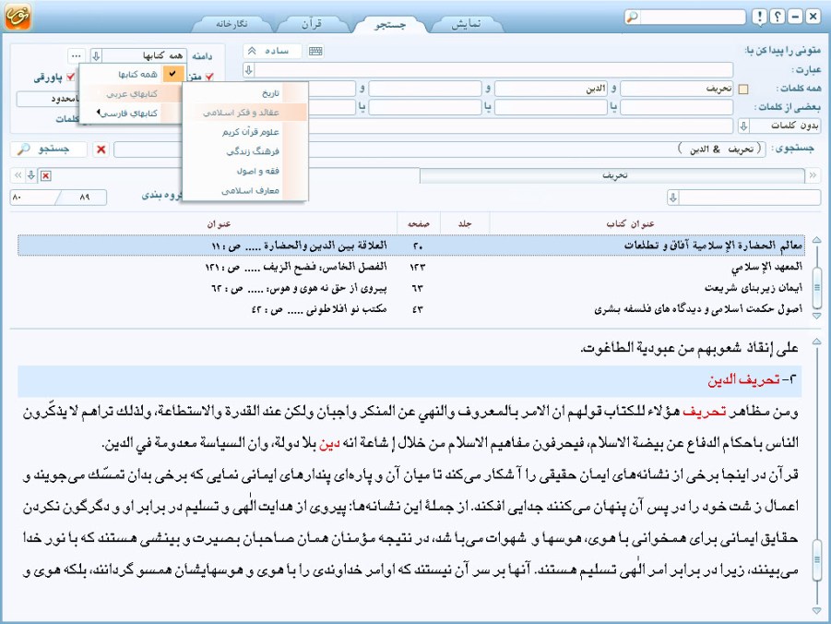Viewport: 831px width, 624px height.
Task: Select row المعهد الإسلامي
Action: (x=410, y=267)
